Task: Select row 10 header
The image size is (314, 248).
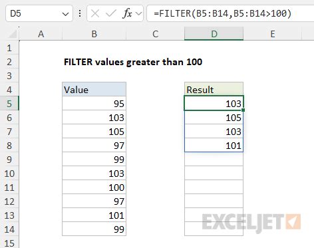Action: [x=9, y=174]
